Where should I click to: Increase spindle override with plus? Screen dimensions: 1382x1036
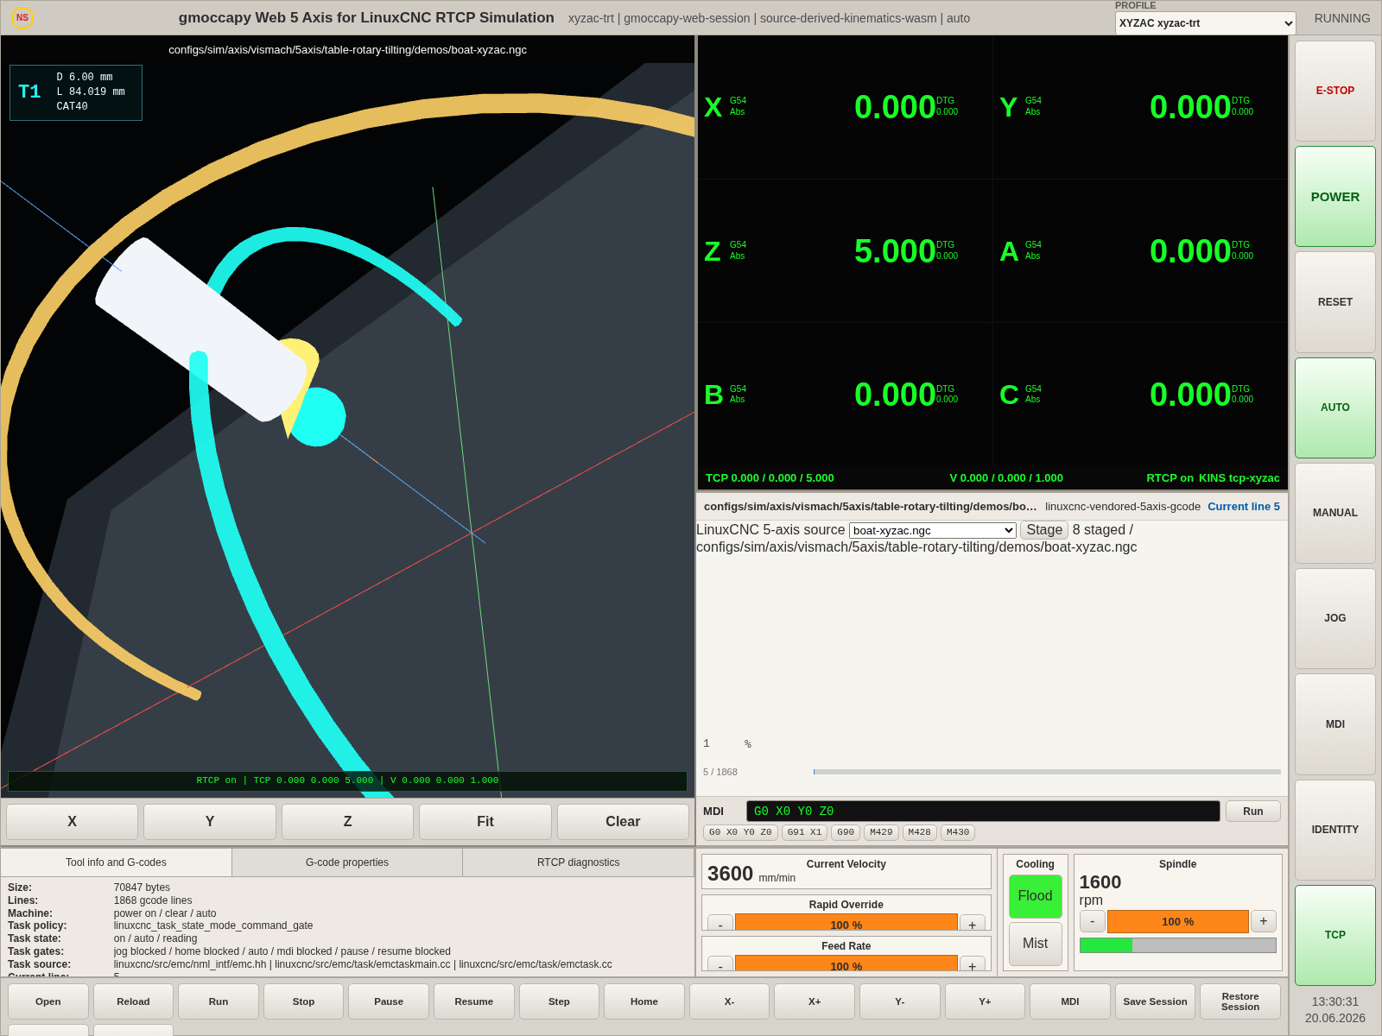(x=1263, y=921)
